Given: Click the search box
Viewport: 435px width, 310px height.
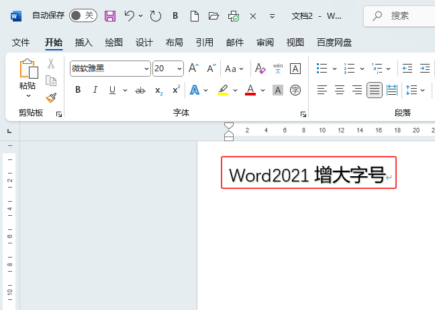Looking at the screenshot, I should [401, 16].
